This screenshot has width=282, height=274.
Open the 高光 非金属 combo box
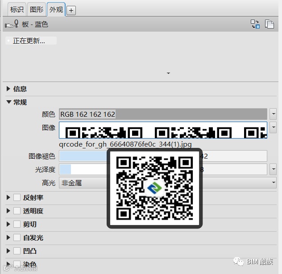pyautogui.click(x=168, y=183)
